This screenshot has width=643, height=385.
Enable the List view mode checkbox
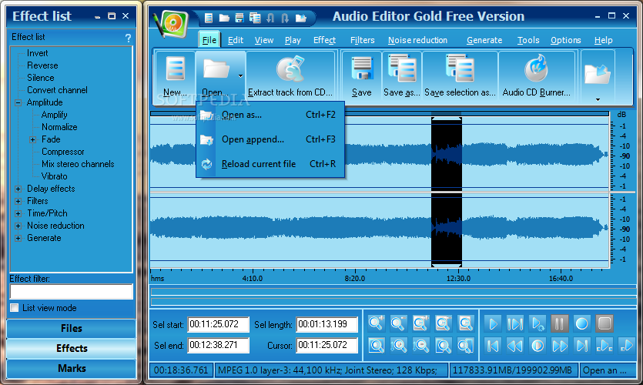pos(15,308)
